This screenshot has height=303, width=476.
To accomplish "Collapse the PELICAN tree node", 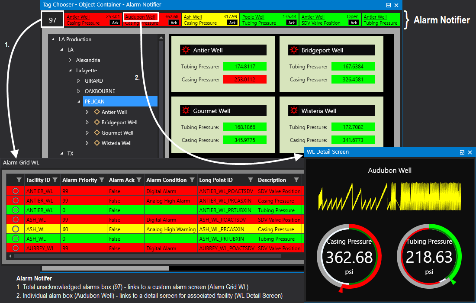I will pos(79,101).
